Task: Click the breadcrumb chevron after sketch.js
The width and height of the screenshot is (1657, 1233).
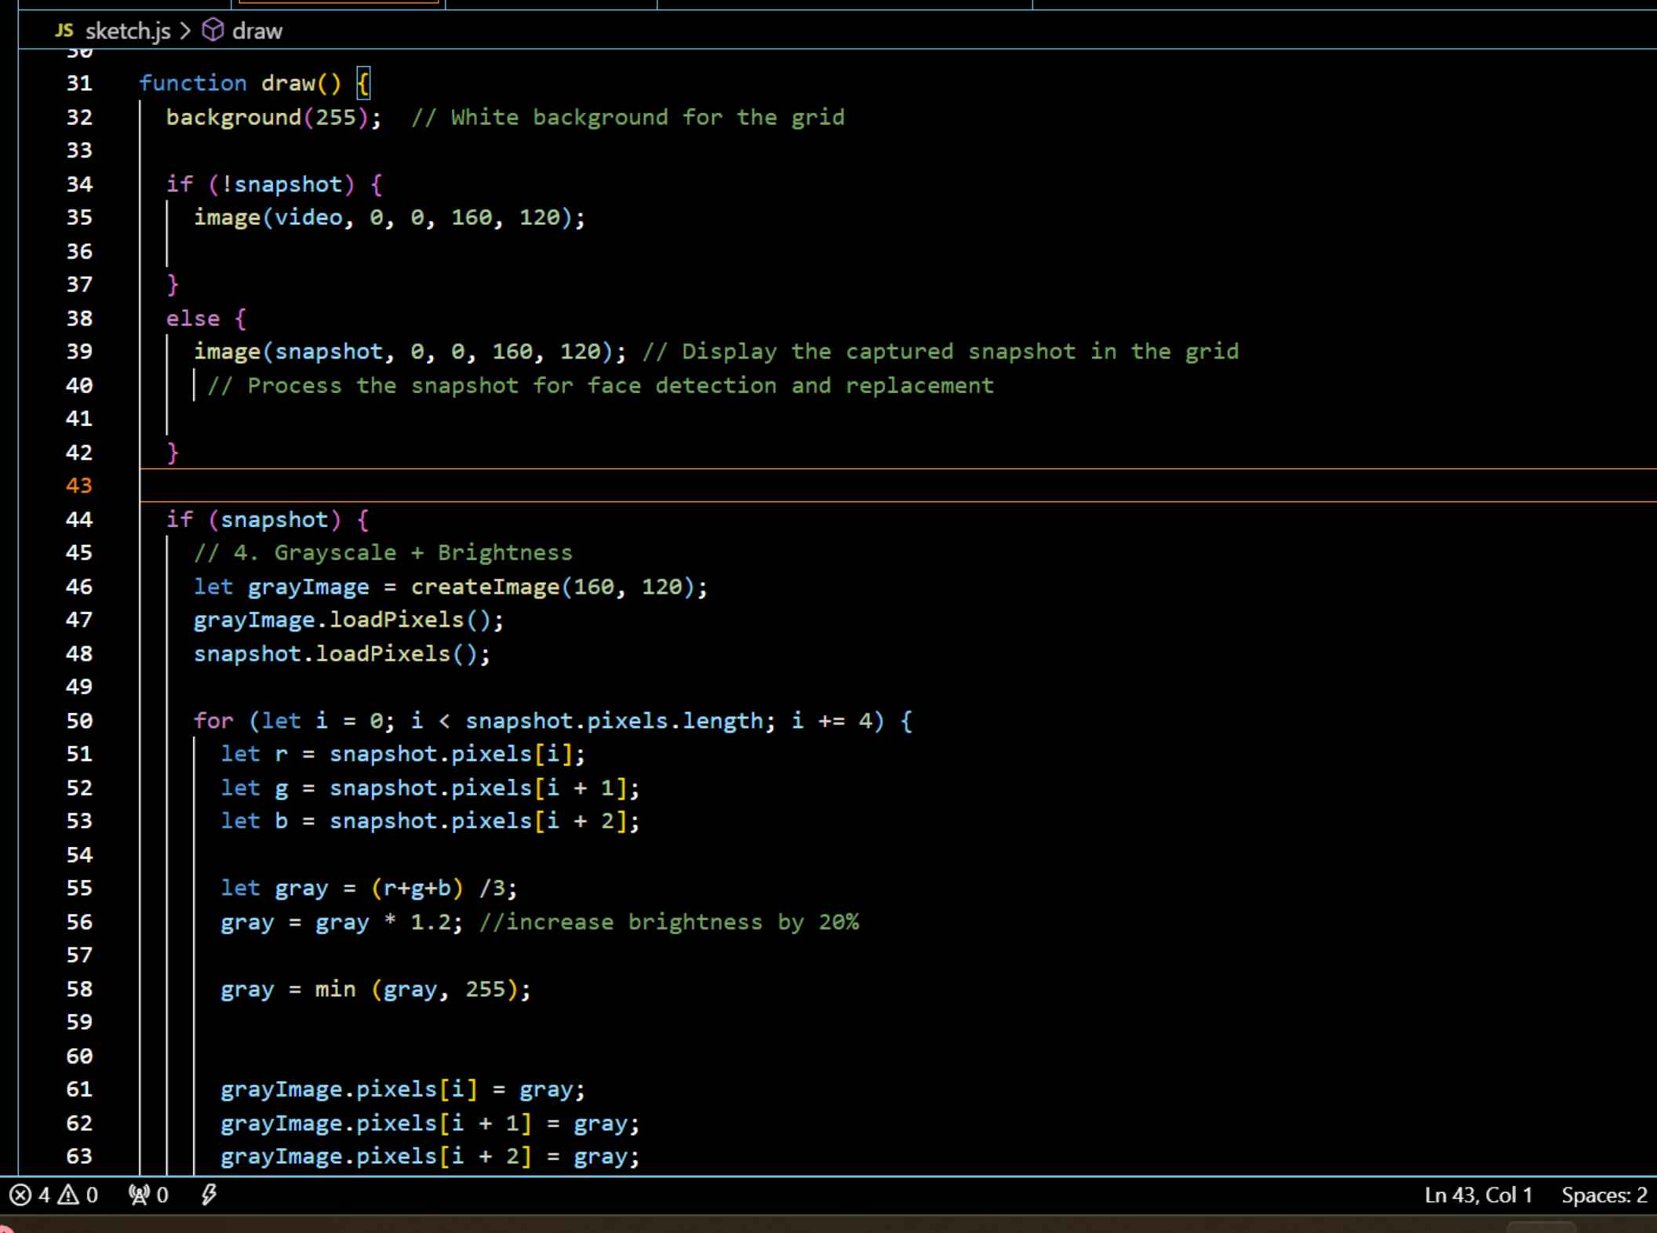Action: [x=186, y=31]
